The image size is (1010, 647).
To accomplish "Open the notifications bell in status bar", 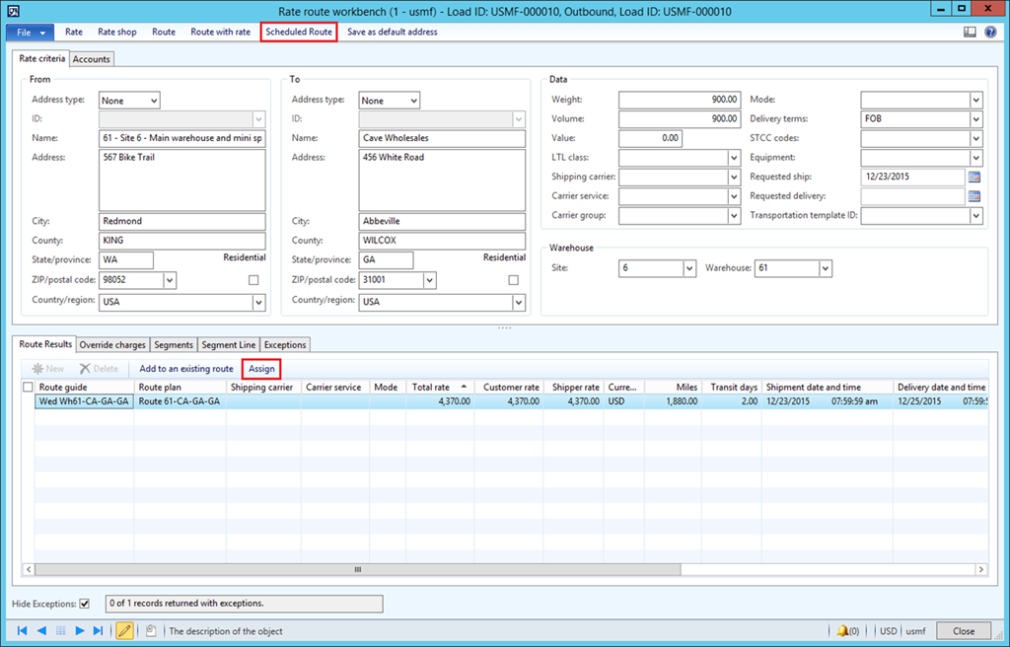I will point(843,630).
